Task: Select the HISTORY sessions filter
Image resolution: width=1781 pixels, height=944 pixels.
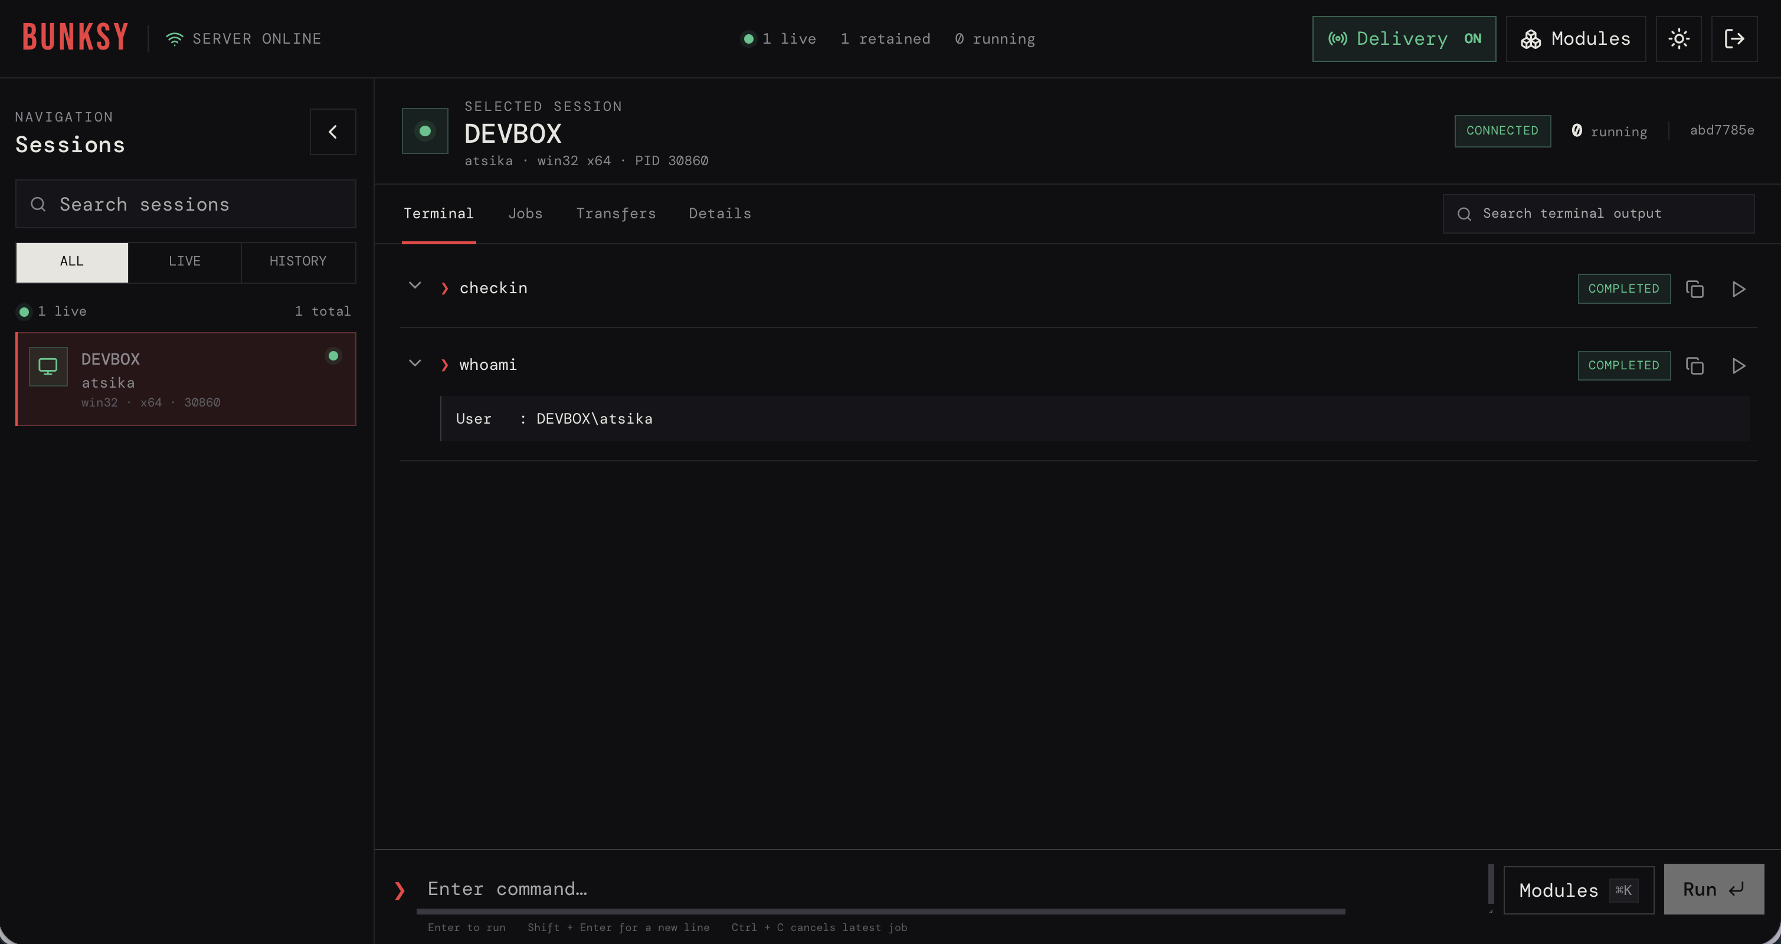Action: [x=298, y=262]
